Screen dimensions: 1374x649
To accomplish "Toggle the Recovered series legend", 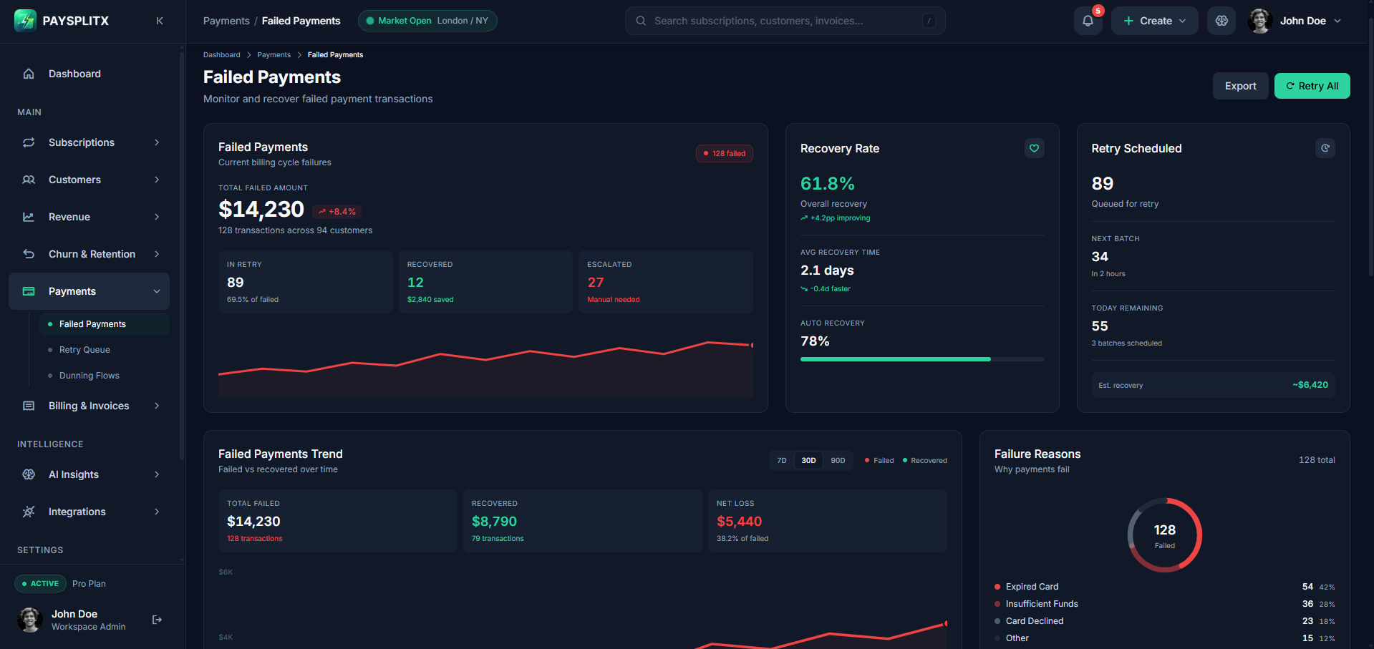I will click(x=925, y=460).
